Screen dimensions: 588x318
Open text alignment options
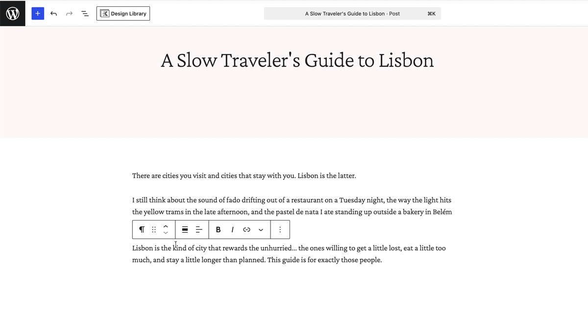[x=199, y=229]
